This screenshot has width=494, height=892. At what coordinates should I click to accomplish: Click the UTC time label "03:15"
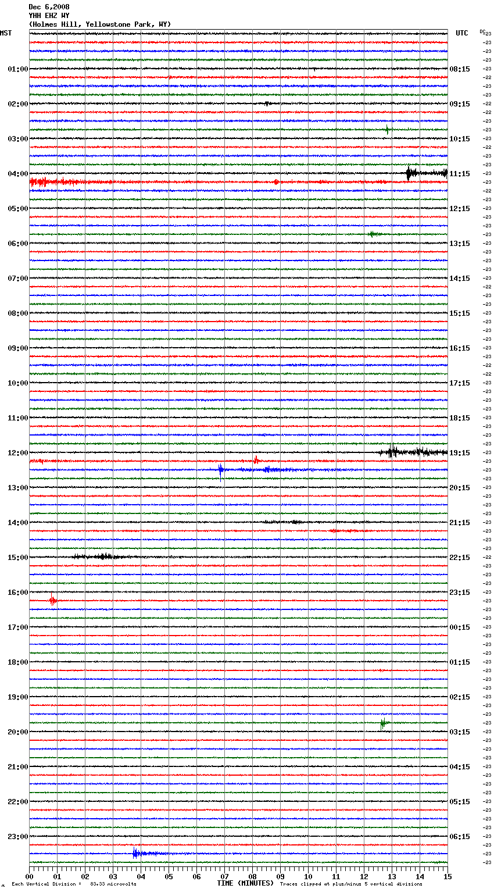(x=460, y=732)
